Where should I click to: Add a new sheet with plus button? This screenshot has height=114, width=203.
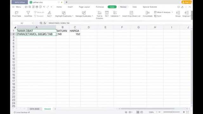tap(55, 109)
